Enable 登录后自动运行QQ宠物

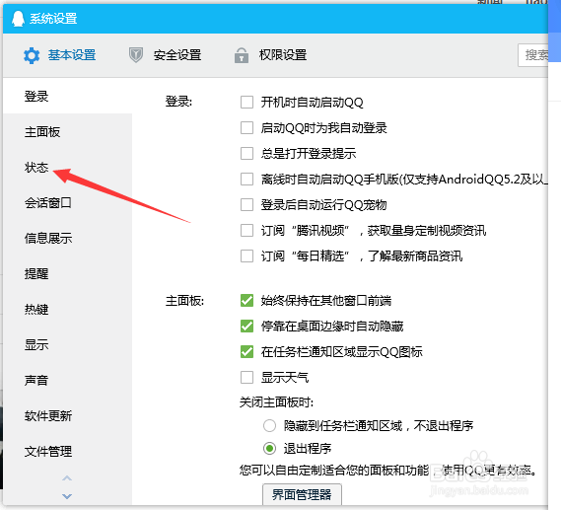tap(246, 205)
